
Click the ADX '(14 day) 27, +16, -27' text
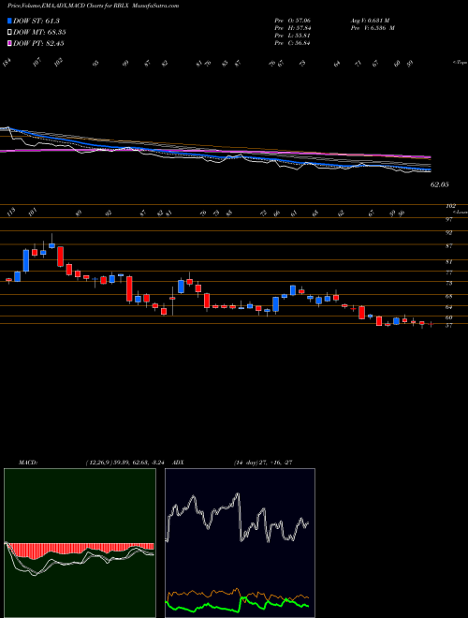[263, 463]
